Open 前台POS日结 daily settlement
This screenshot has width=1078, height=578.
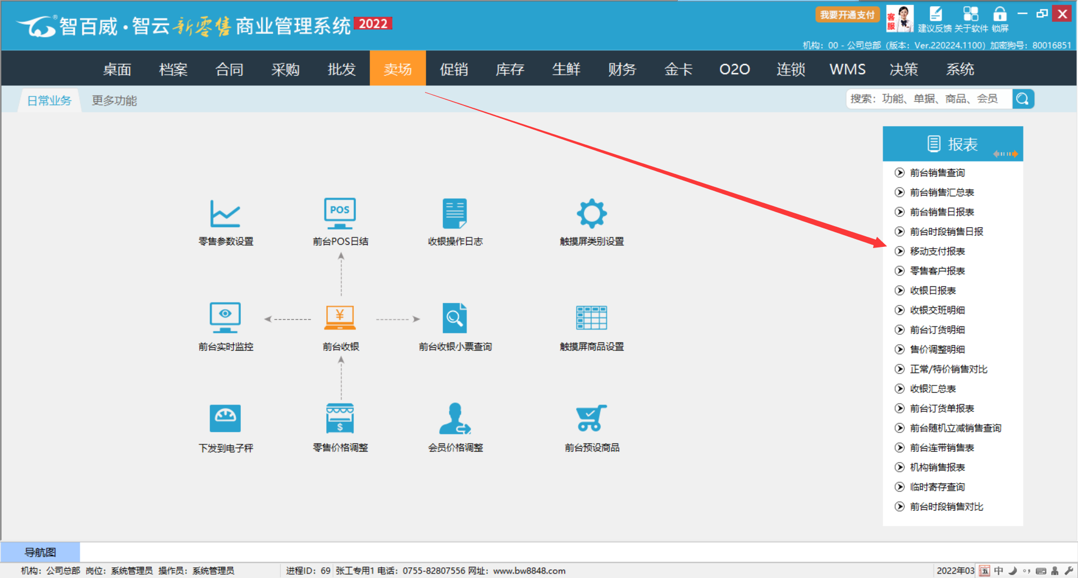(340, 214)
